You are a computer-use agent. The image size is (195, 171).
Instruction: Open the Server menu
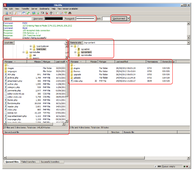[x=34, y=9]
